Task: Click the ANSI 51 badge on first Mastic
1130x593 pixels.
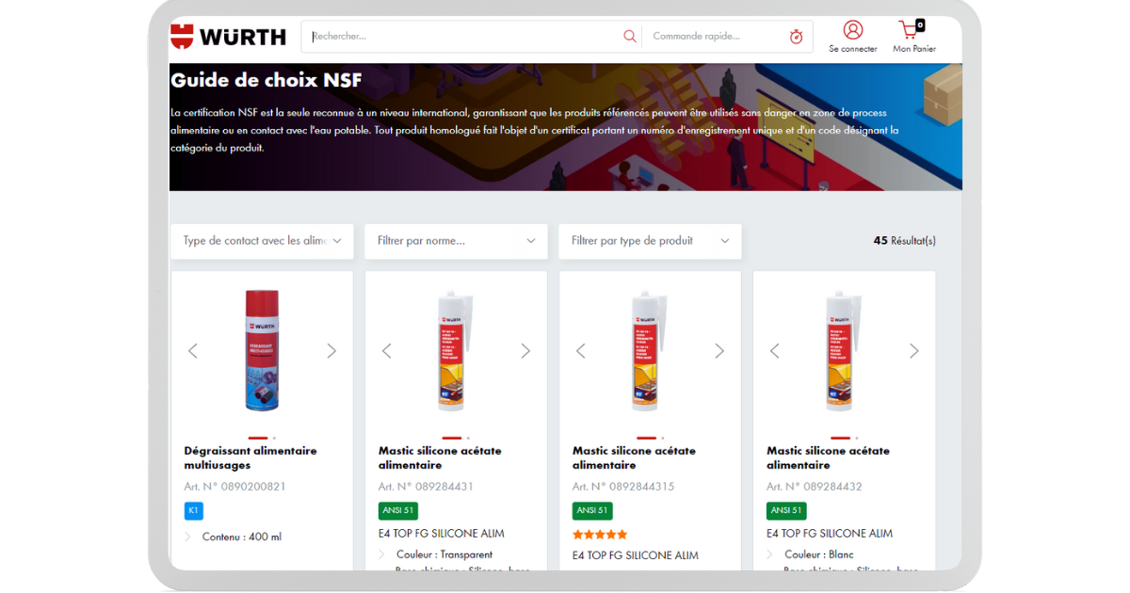Action: tap(397, 510)
